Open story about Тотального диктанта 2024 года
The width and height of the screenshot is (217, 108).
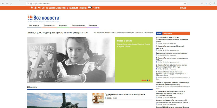click(172, 66)
